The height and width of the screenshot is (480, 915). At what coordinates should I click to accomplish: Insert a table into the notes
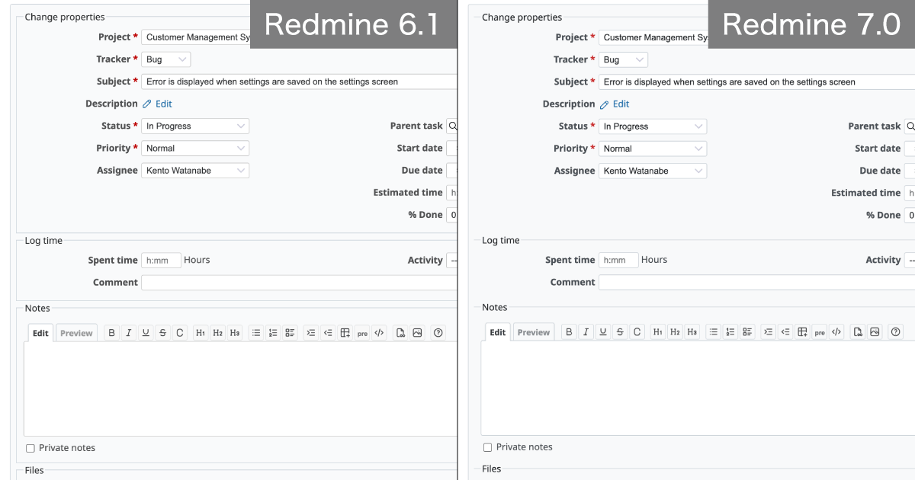click(347, 332)
